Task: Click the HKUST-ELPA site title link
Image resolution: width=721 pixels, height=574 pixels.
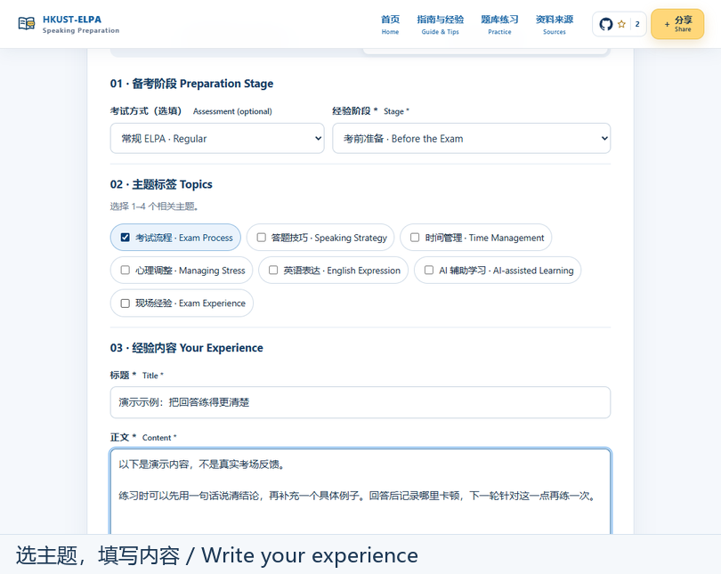Action: 72,20
